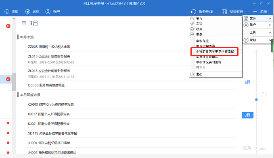The height and width of the screenshot is (158, 274).
Task: Click the 菜单 label
Action: click(x=264, y=12)
